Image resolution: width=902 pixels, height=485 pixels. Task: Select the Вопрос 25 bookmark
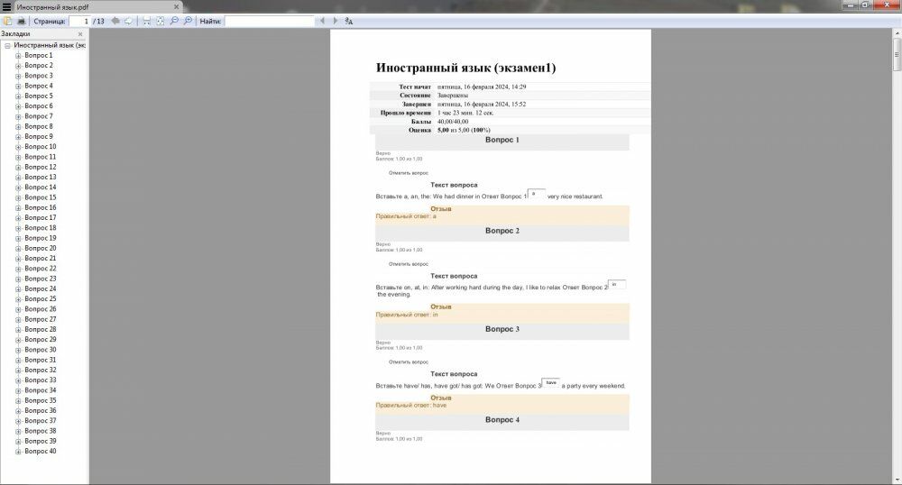(x=41, y=298)
